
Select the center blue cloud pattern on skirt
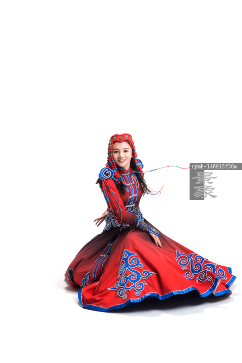point(132,274)
